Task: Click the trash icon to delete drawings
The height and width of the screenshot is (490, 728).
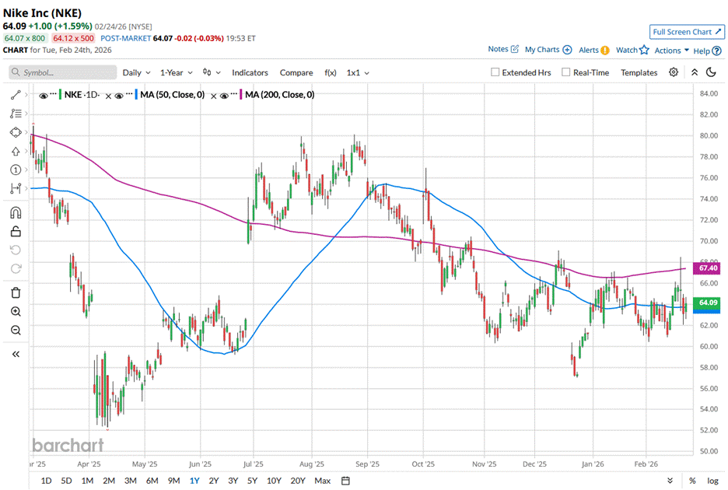Action: point(16,292)
